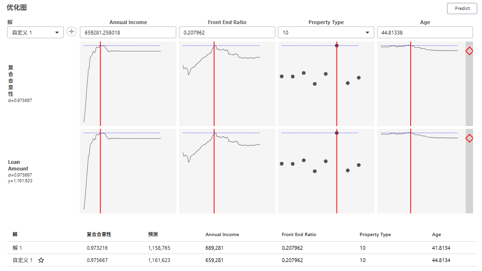Click the plus icon to add solution
Viewport: 482px width, 271px height.
(x=71, y=32)
